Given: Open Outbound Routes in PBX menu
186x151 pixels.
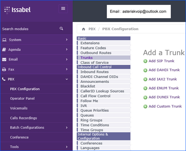Looking at the screenshot, I should click(x=104, y=53).
